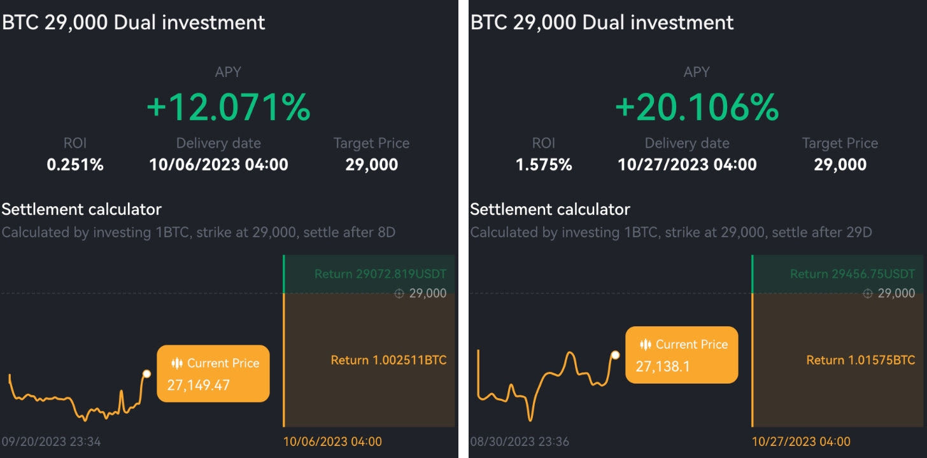Viewport: 927px width, 458px height.
Task: Tap the 10/06/2023 04:00 delivery date
Action: (x=218, y=165)
